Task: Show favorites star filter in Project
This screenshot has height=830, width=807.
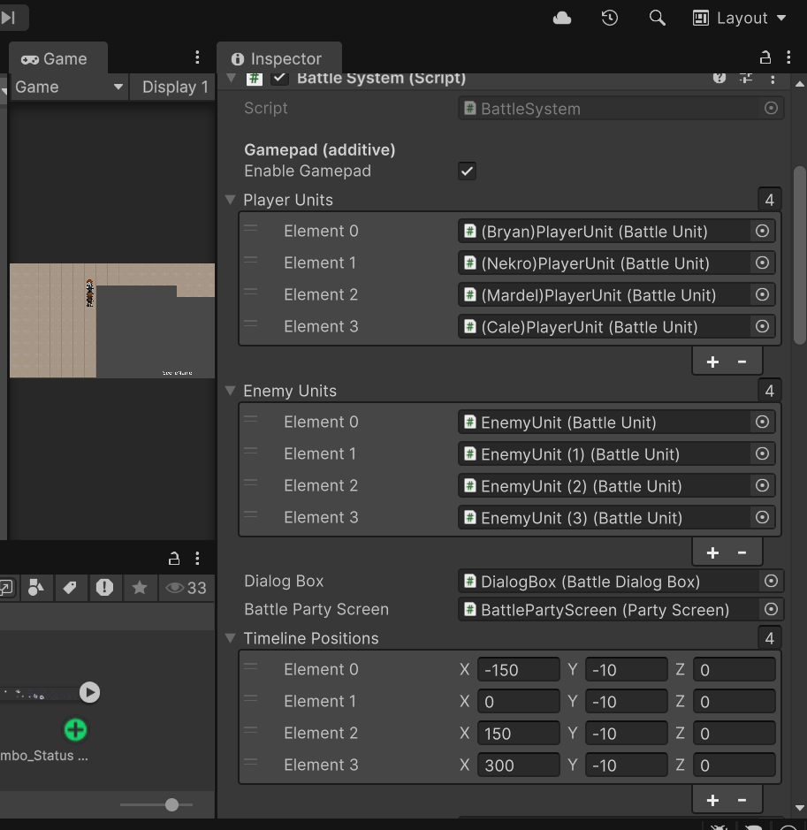Action: tap(139, 588)
